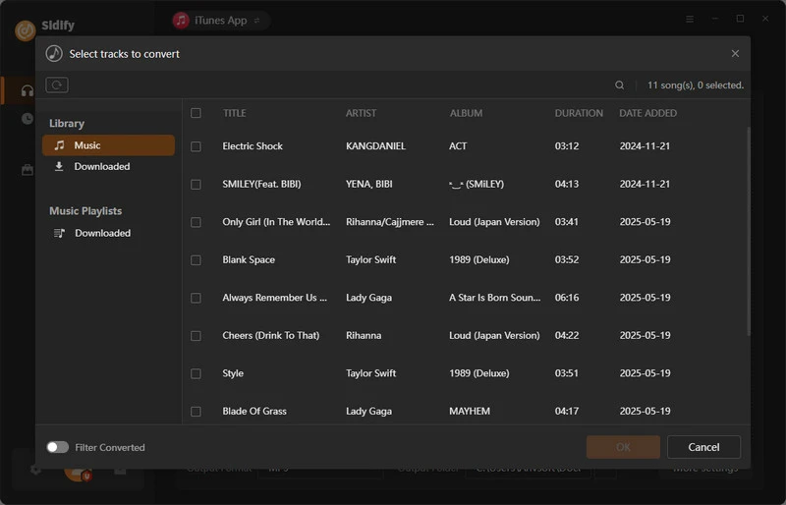
Task: Click the download arrow icon under Library
Action: [59, 166]
